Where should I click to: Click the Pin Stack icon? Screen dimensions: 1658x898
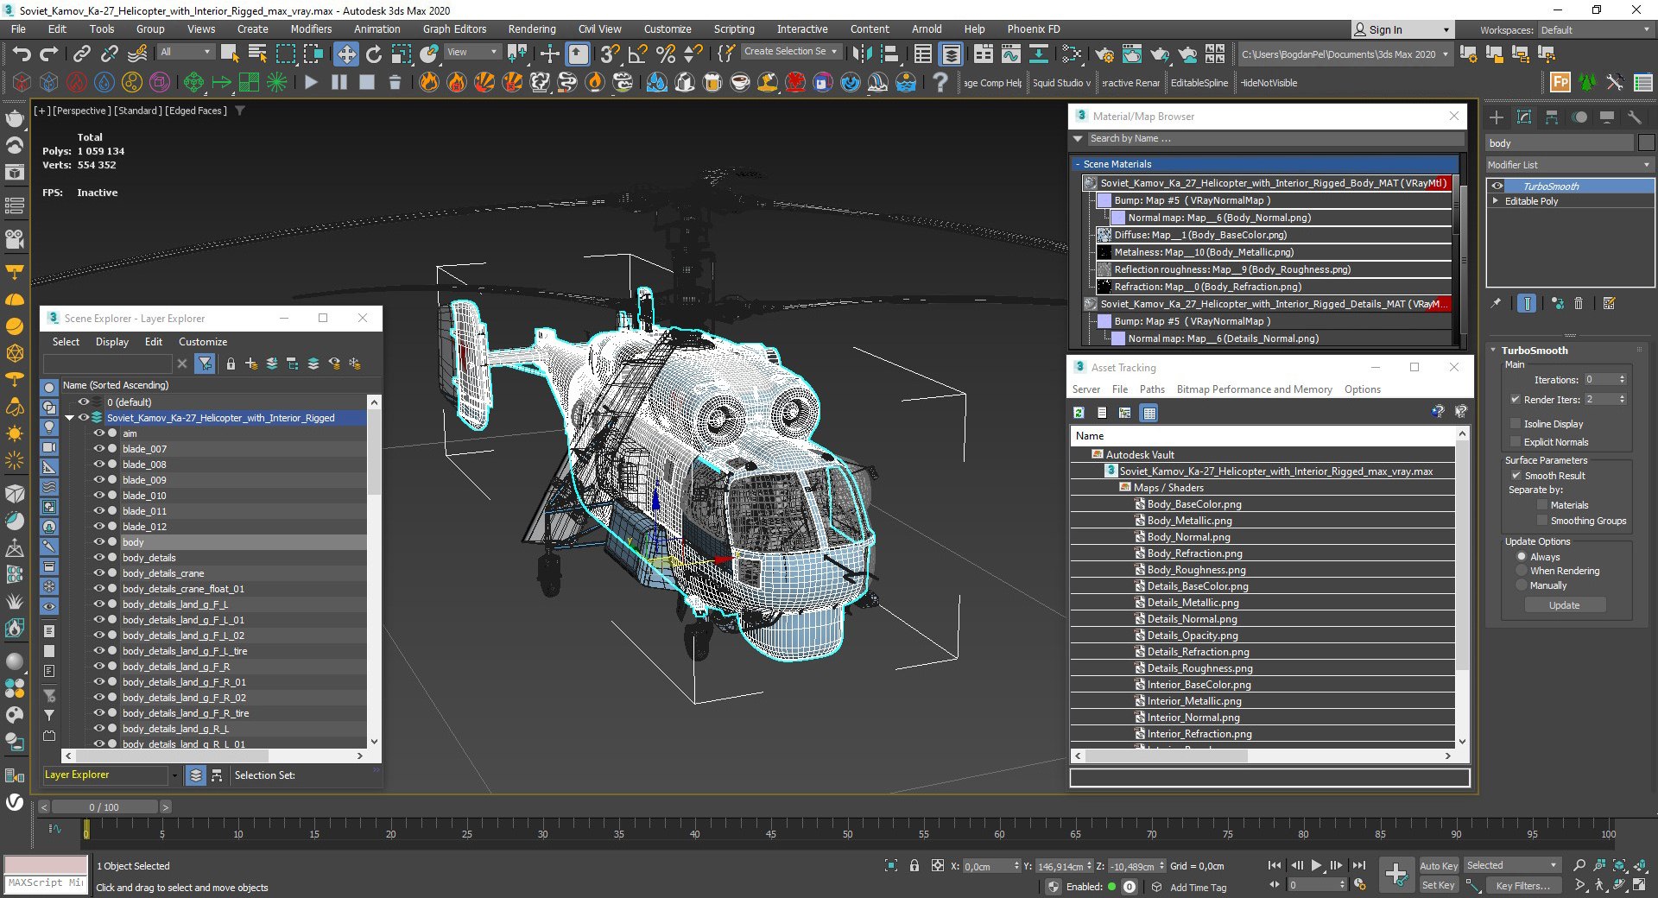[x=1497, y=304]
